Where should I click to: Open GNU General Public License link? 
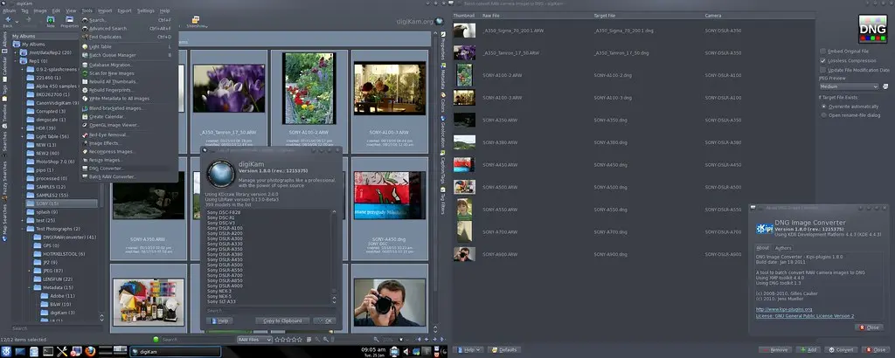(x=805, y=316)
